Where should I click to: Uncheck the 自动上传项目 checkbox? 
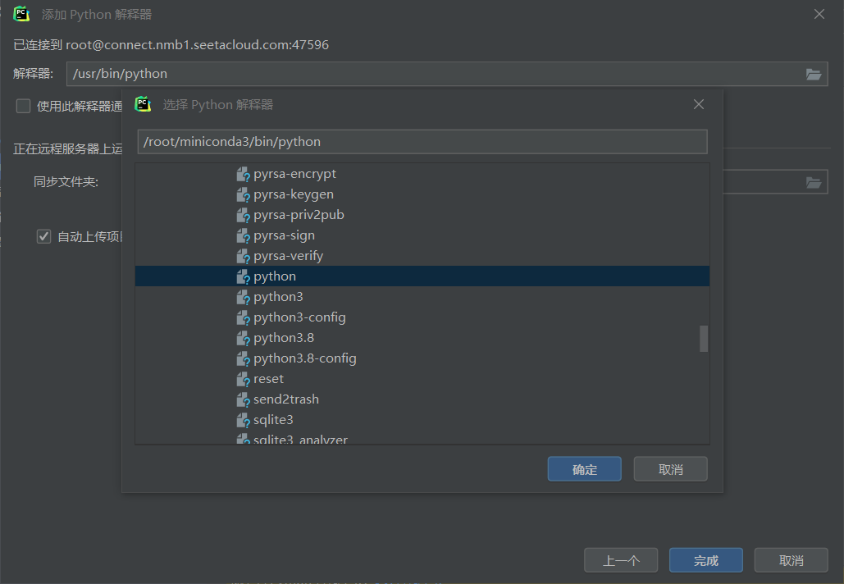click(43, 236)
